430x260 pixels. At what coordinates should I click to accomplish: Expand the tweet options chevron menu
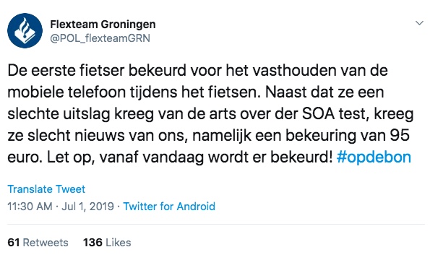click(x=419, y=23)
